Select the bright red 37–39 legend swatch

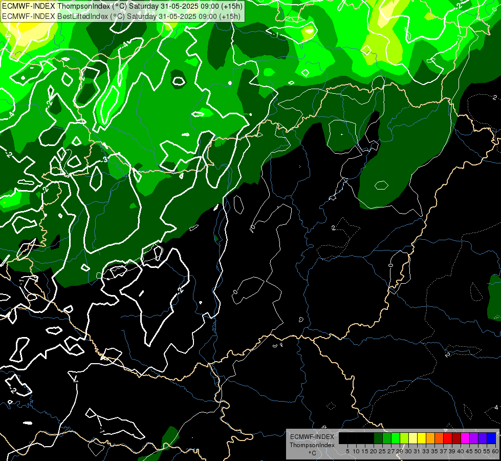click(x=448, y=438)
